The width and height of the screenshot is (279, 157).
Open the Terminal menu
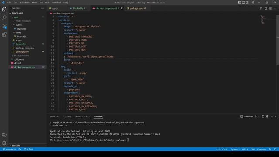click(x=56, y=3)
